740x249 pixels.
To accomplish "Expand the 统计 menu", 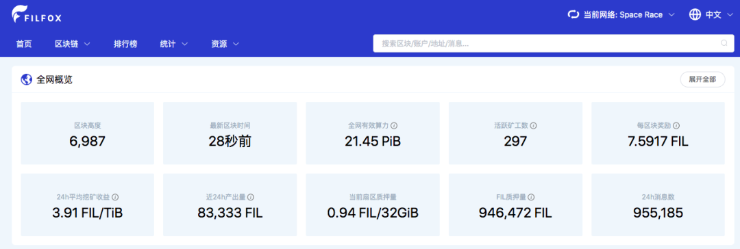I will (x=174, y=44).
